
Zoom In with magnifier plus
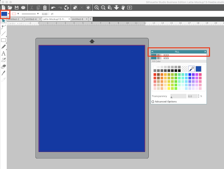pos(97,7)
